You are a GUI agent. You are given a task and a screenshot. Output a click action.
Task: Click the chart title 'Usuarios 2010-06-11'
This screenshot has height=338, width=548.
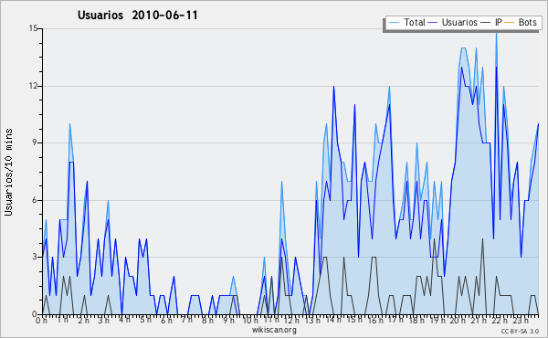137,16
